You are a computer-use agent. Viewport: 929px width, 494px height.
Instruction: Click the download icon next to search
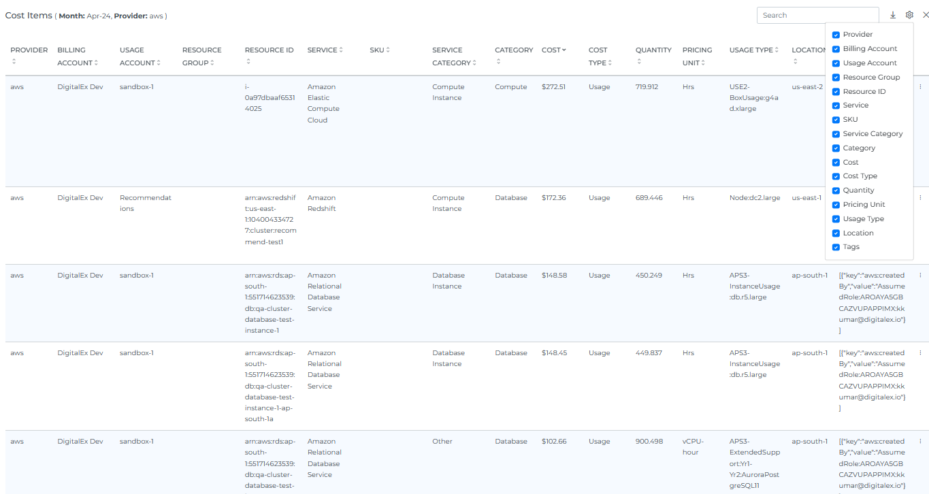coord(893,15)
